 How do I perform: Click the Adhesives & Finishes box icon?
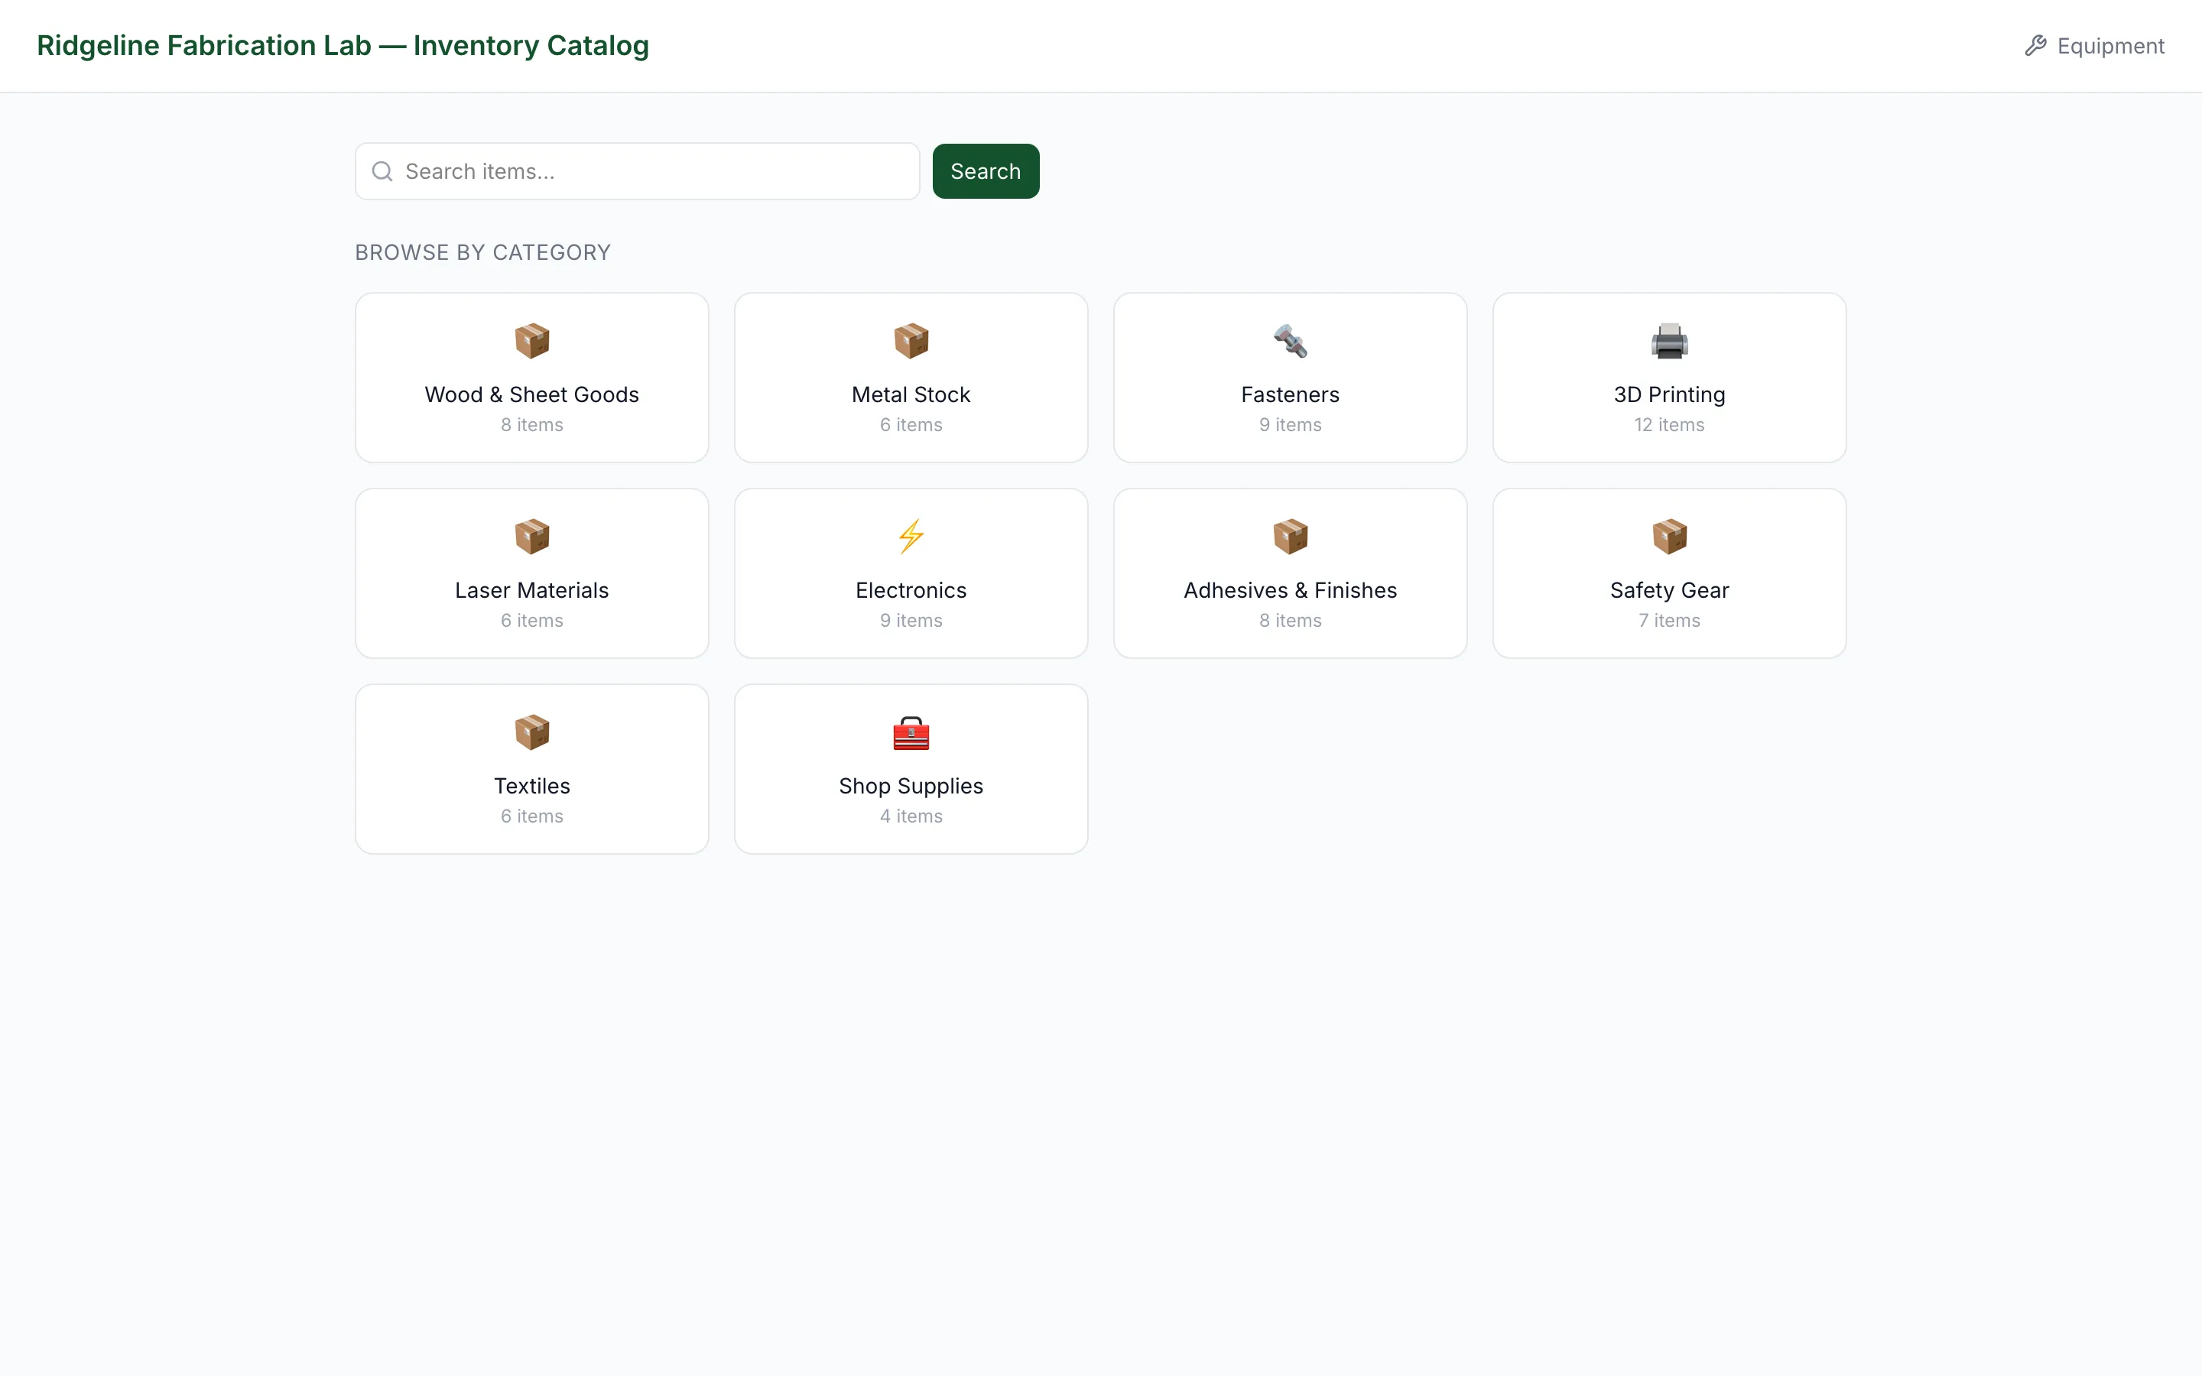point(1291,537)
